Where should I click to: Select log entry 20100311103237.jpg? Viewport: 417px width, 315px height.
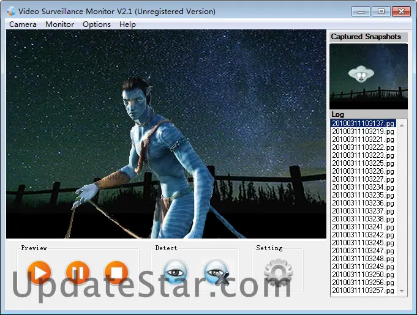pos(363,211)
